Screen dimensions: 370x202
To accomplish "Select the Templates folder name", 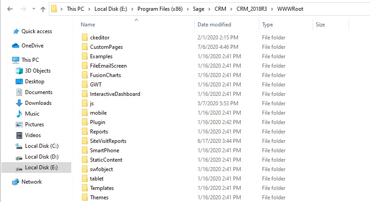I will point(102,188).
